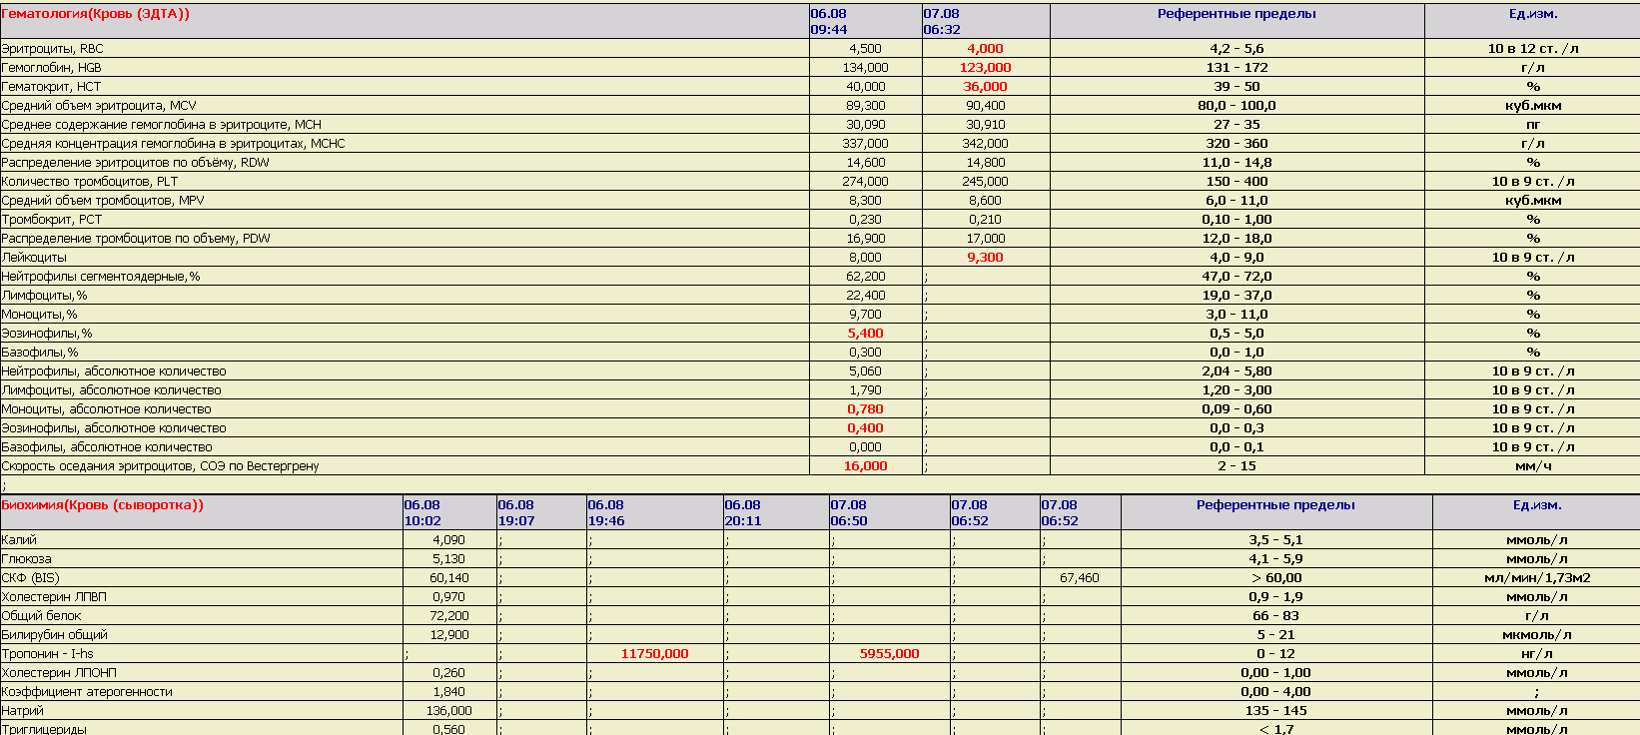Select the Калий row label
The image size is (1640, 735).
pos(20,540)
